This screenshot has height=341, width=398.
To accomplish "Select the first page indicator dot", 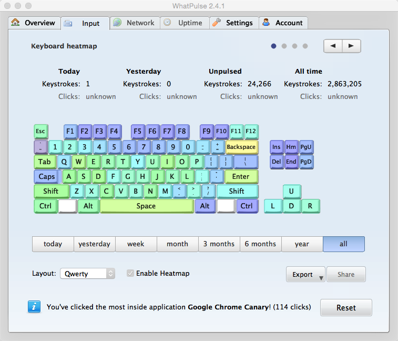I will [273, 46].
